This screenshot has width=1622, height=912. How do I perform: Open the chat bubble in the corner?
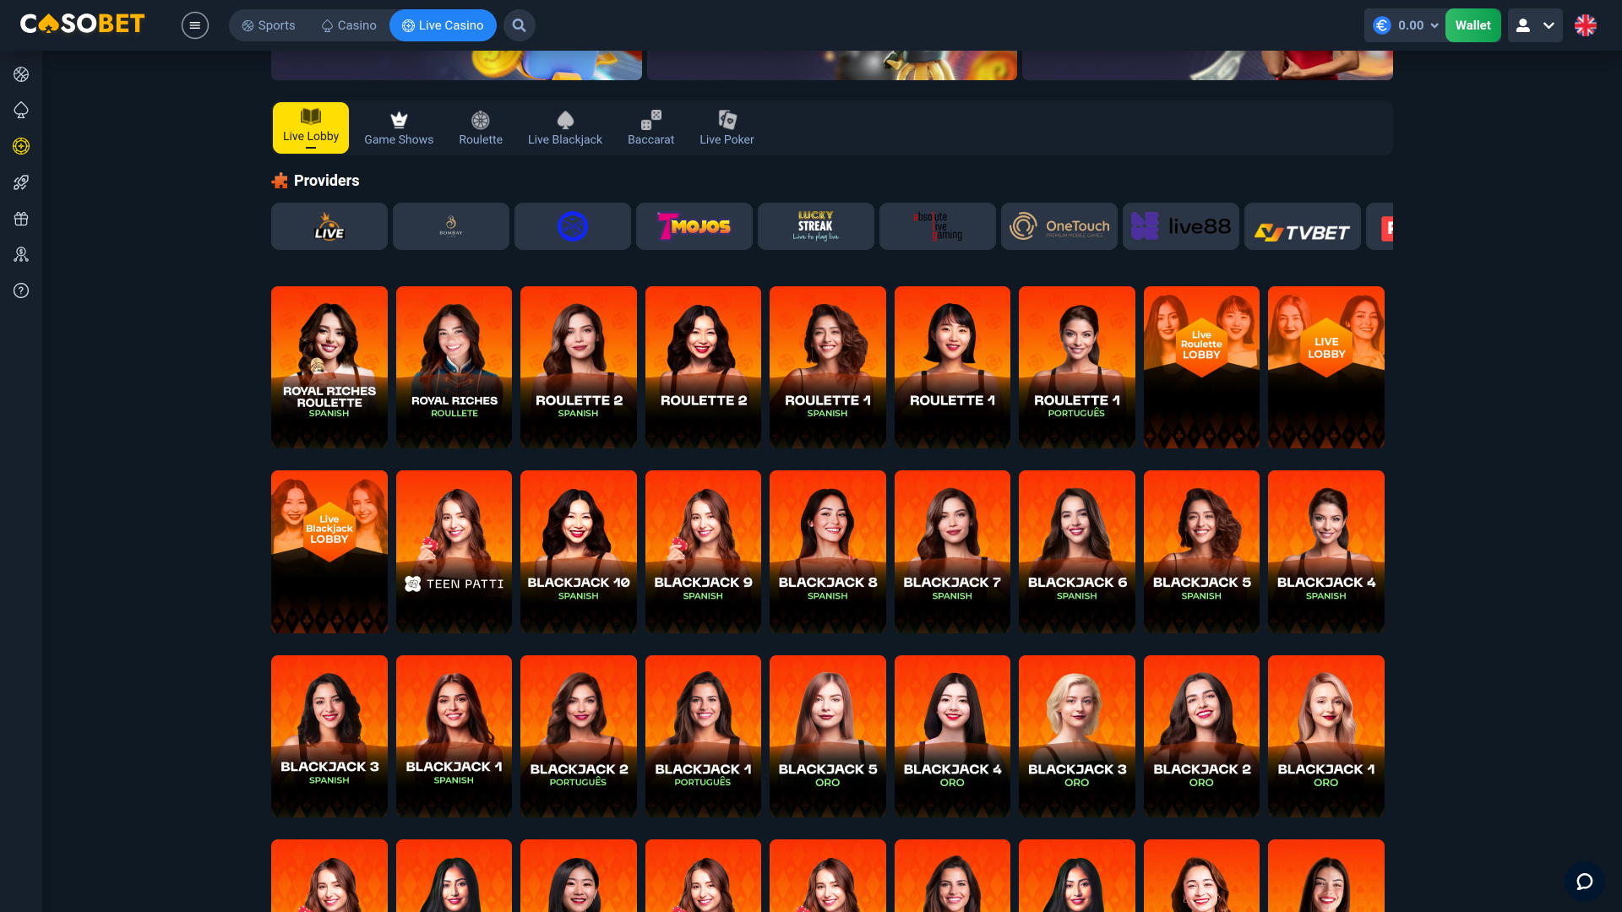pyautogui.click(x=1584, y=881)
